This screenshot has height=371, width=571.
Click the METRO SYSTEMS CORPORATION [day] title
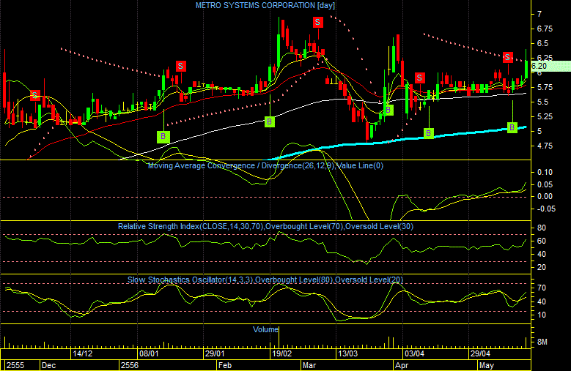pos(265,5)
